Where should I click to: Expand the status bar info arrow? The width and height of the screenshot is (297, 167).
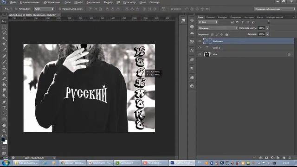(x=54, y=158)
